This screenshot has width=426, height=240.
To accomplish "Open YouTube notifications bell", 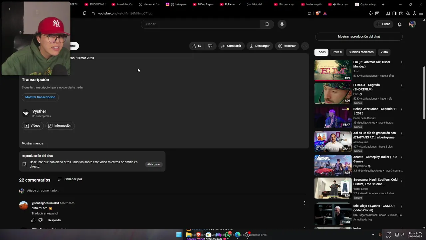I will click(x=400, y=24).
